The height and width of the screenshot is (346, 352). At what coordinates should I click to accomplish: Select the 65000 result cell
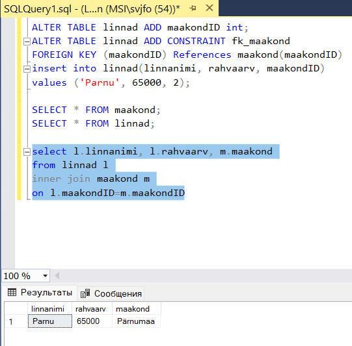point(92,321)
